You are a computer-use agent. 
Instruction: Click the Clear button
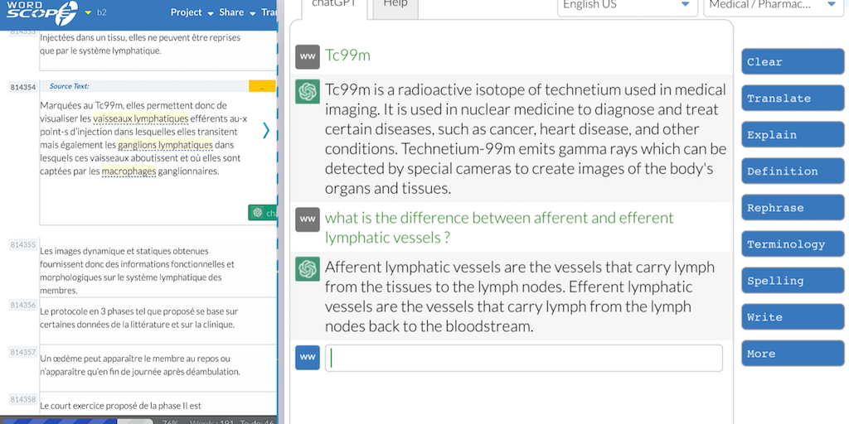(793, 61)
